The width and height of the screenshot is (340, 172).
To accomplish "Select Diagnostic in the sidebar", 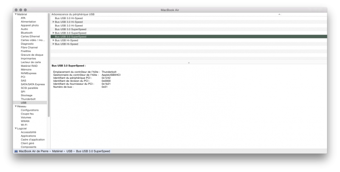I will tap(27, 44).
